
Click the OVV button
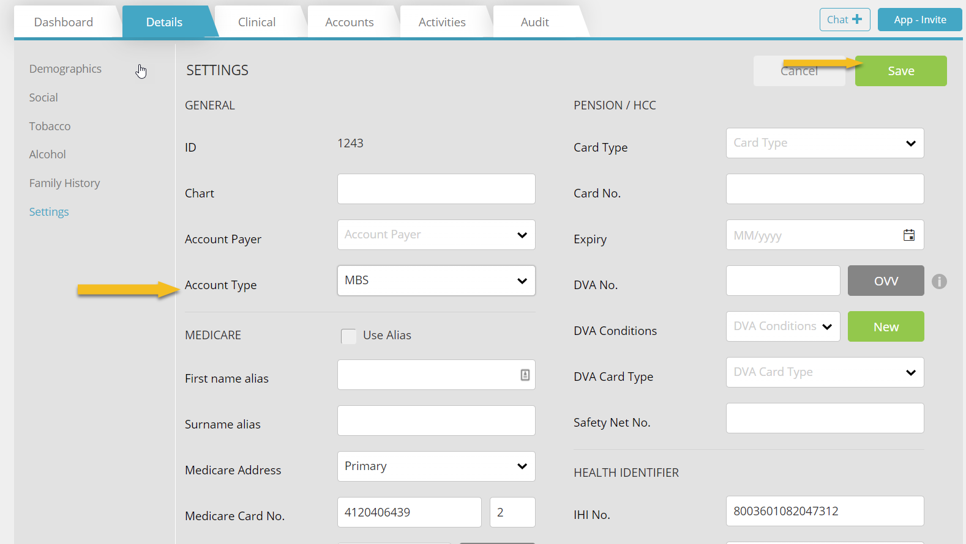point(886,281)
